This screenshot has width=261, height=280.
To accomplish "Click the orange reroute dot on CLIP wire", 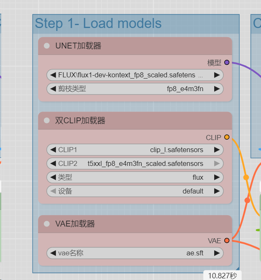I will click(x=246, y=177).
